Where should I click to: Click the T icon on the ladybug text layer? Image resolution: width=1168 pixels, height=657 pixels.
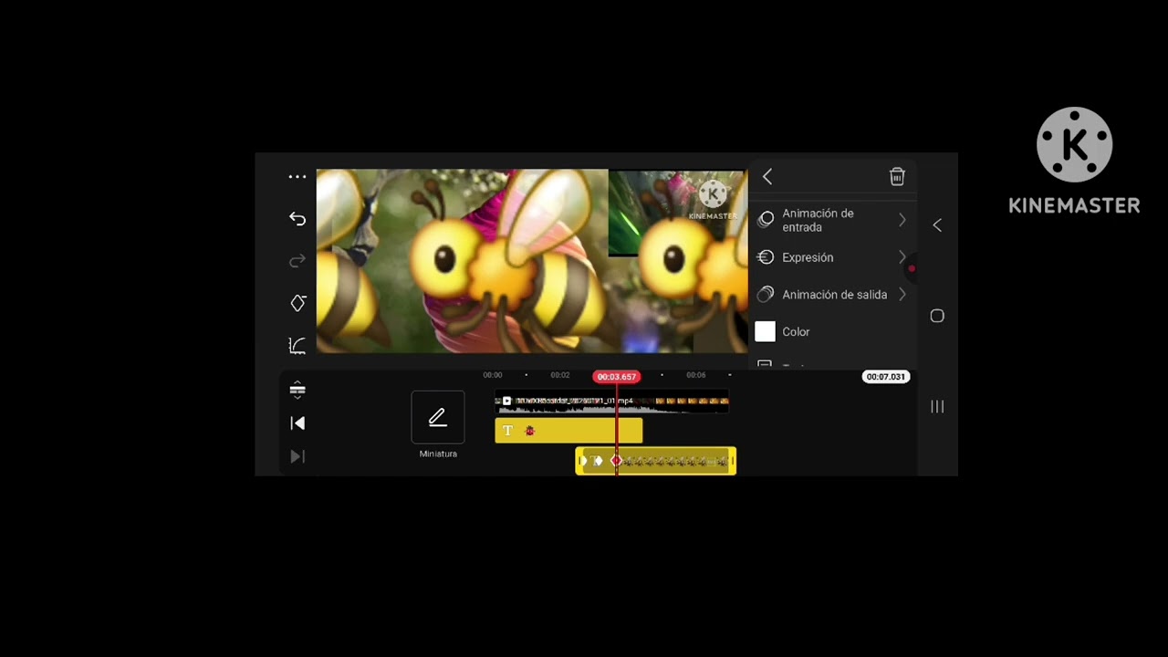[x=508, y=431]
